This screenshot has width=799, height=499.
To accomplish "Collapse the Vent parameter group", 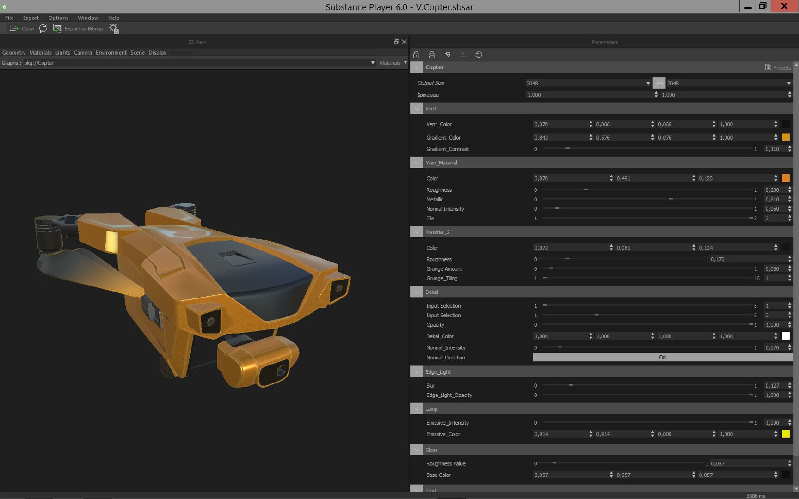I will point(417,109).
